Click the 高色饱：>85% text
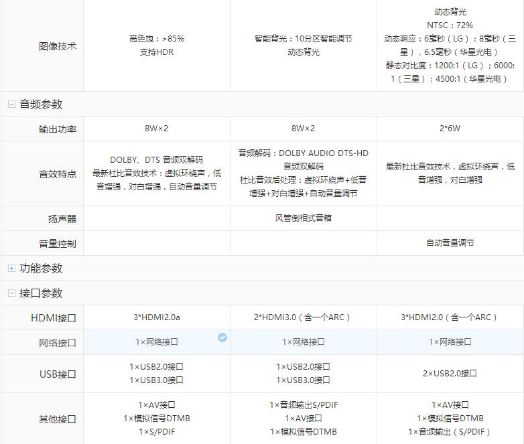The image size is (524, 444). pyautogui.click(x=156, y=39)
